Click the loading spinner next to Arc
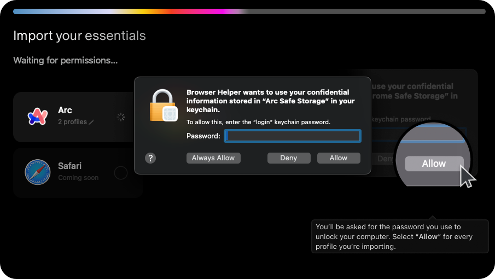This screenshot has height=279, width=495. (x=120, y=117)
